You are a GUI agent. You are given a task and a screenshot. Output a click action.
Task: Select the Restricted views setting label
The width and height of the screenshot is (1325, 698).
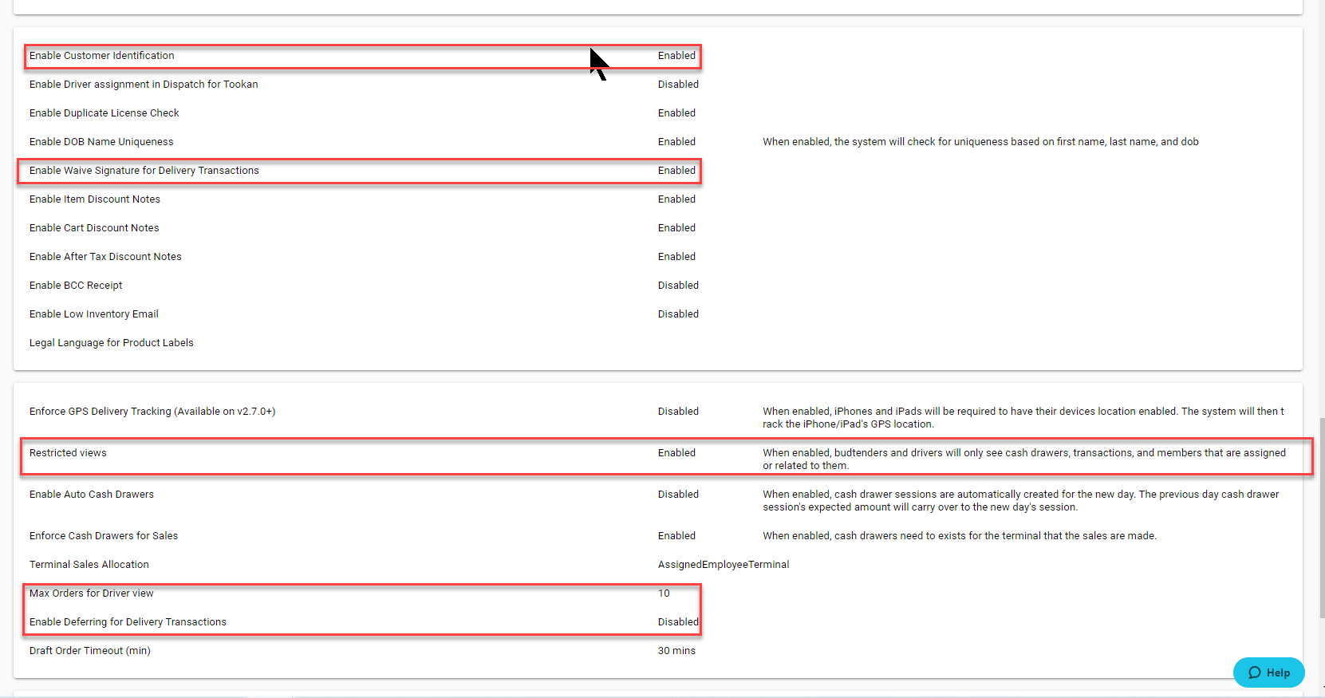click(x=68, y=453)
